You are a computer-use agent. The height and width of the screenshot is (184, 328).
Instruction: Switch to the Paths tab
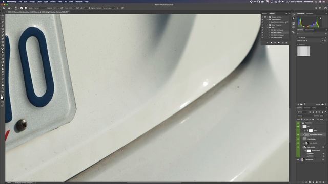click(x=314, y=108)
